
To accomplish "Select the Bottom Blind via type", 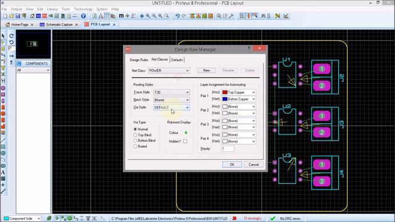I will (x=135, y=141).
